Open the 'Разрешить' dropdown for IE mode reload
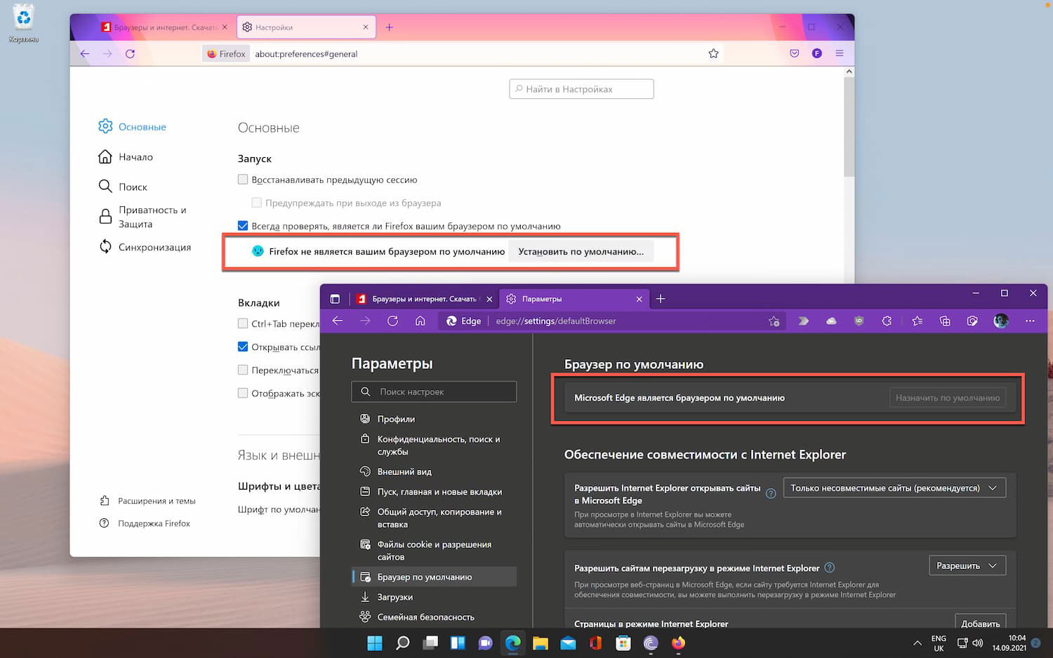 point(967,565)
